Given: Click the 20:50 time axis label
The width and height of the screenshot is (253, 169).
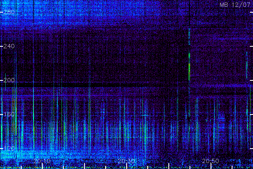Looking at the screenshot, I should point(211,161).
